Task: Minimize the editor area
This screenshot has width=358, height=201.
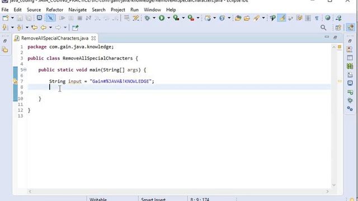Action: (x=327, y=37)
